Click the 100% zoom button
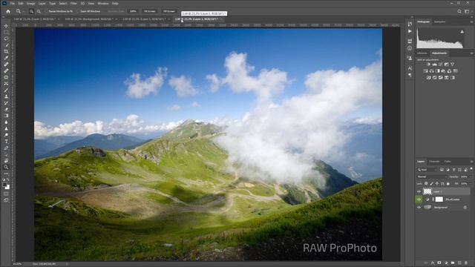475x267 pixels. click(133, 11)
